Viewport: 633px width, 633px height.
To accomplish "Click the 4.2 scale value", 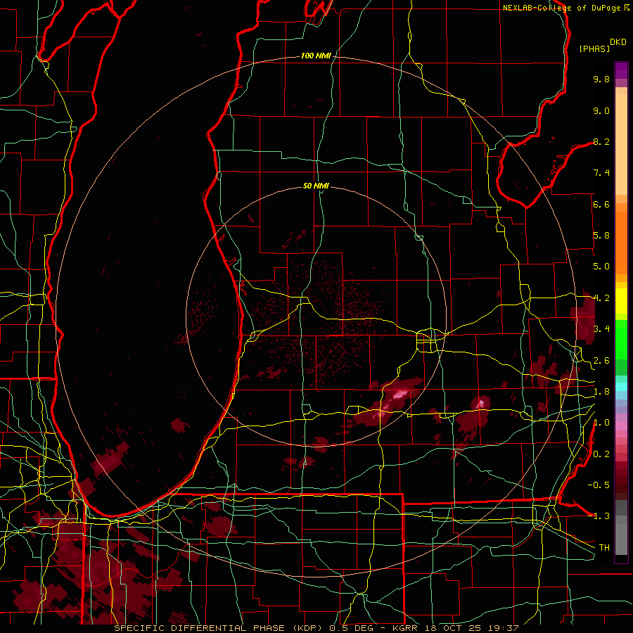I will pos(601,298).
